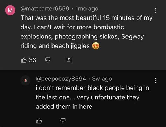Viewport: 166px width, 127px height.
Task: Click the 33 like count
Action: coord(33,60)
